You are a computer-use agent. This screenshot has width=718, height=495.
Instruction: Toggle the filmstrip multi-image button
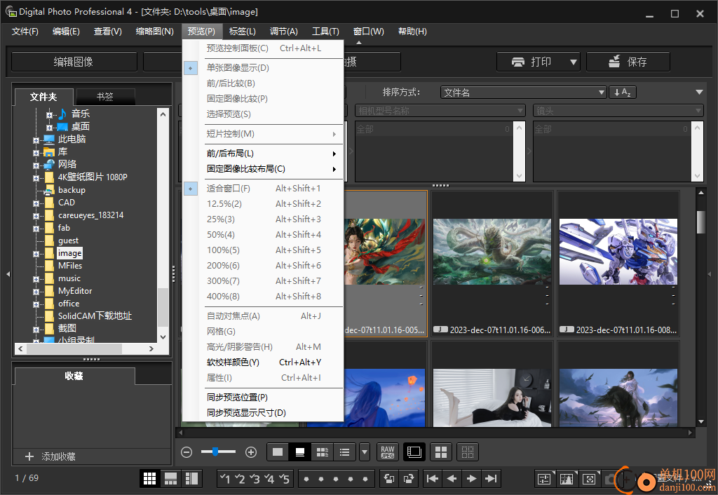(414, 452)
